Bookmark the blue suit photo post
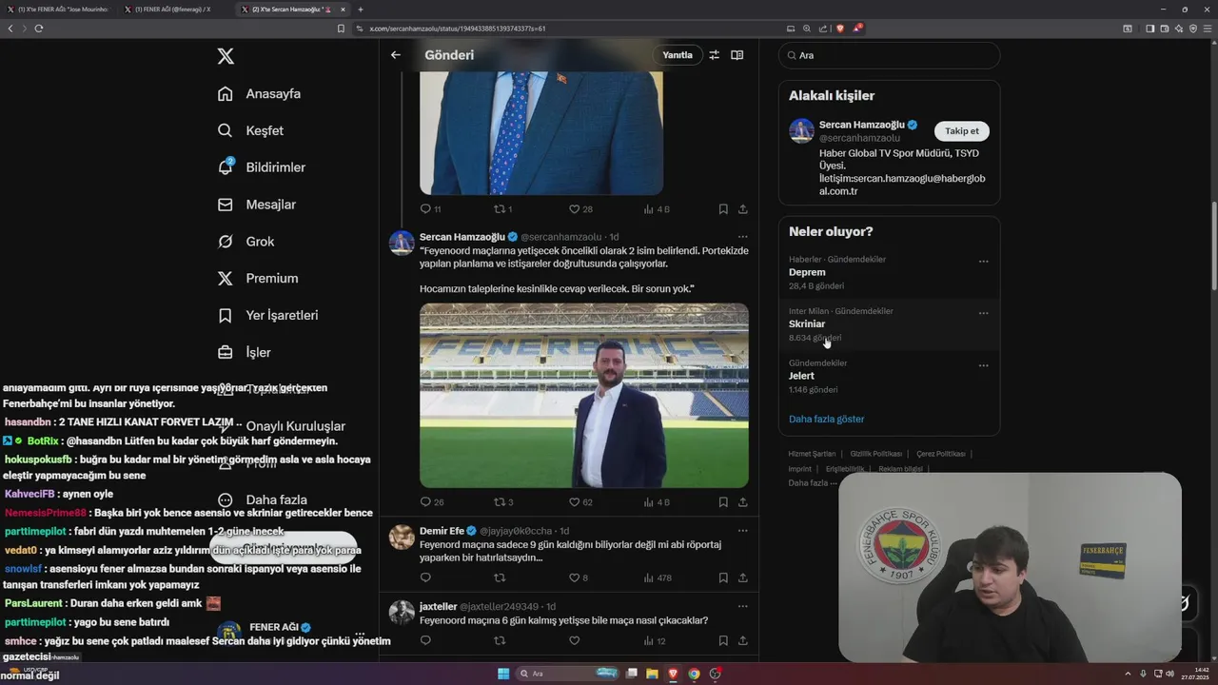This screenshot has height=685, width=1218. click(723, 209)
